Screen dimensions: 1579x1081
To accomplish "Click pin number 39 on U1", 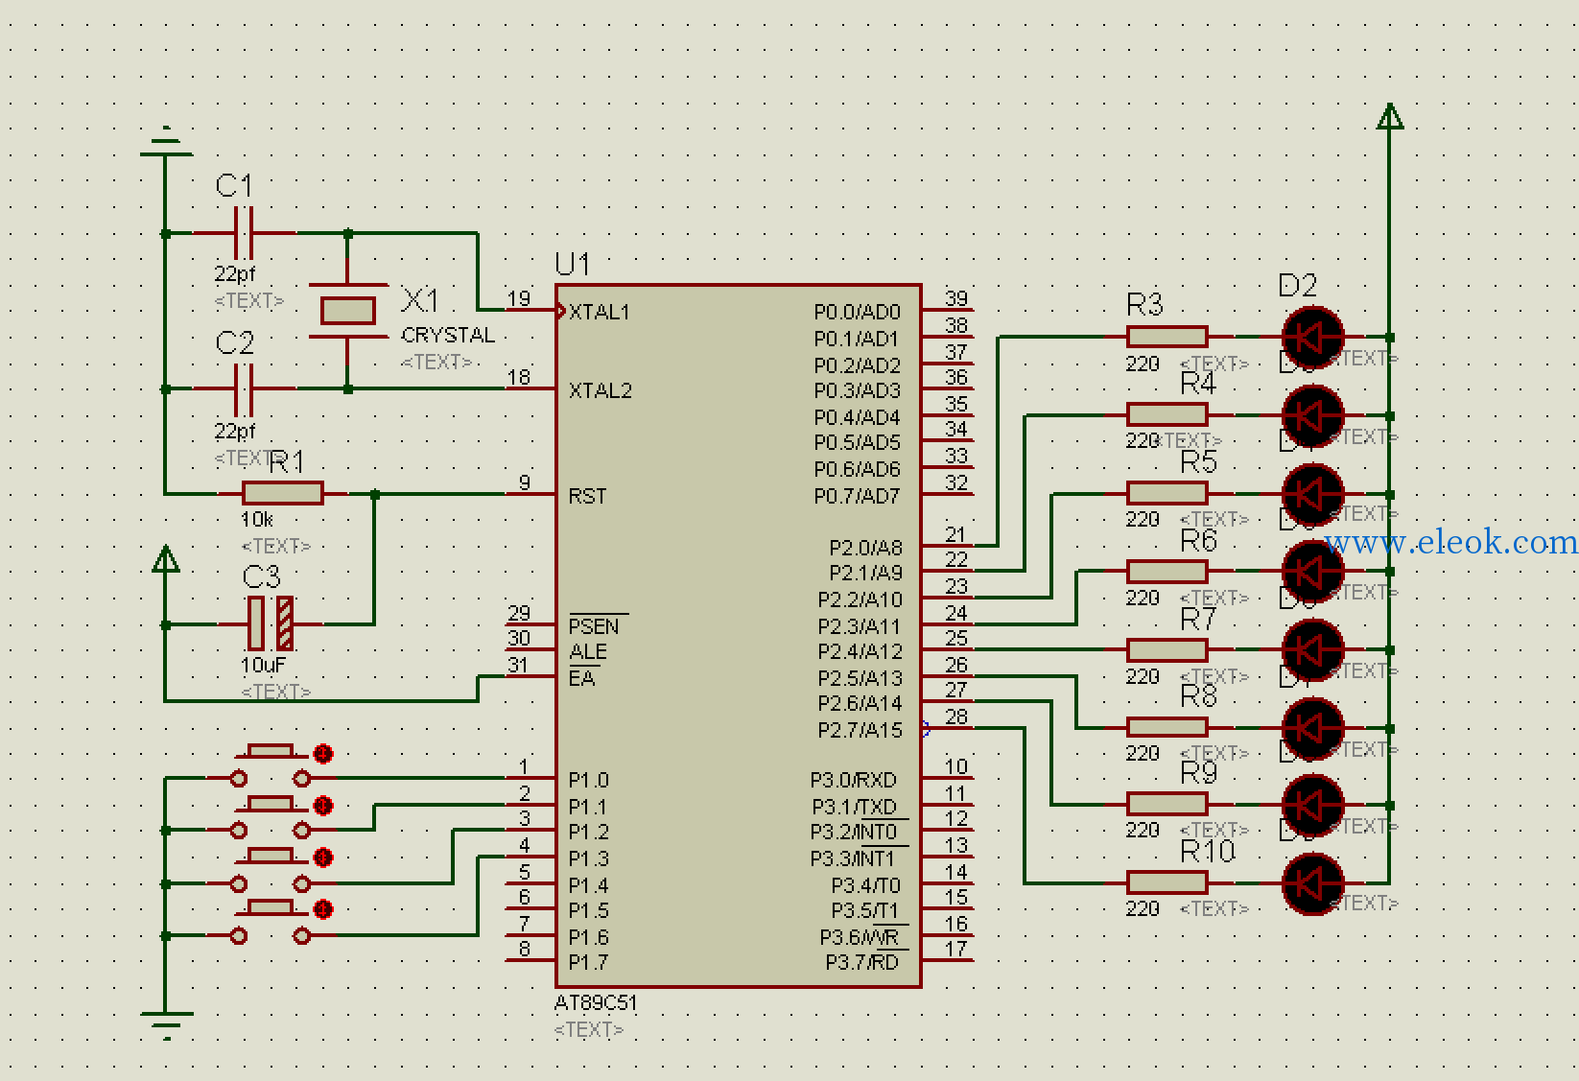I will [956, 298].
